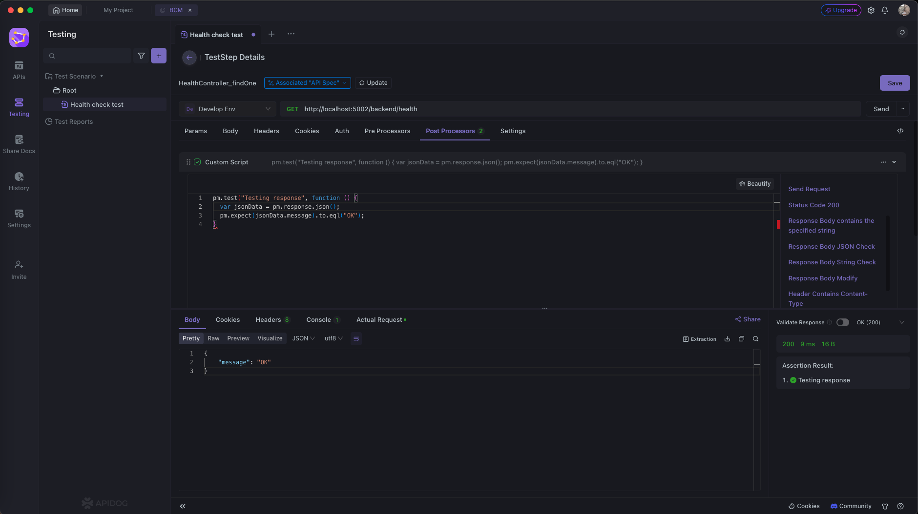Open the Actual Request tab
918x514 pixels.
point(381,320)
